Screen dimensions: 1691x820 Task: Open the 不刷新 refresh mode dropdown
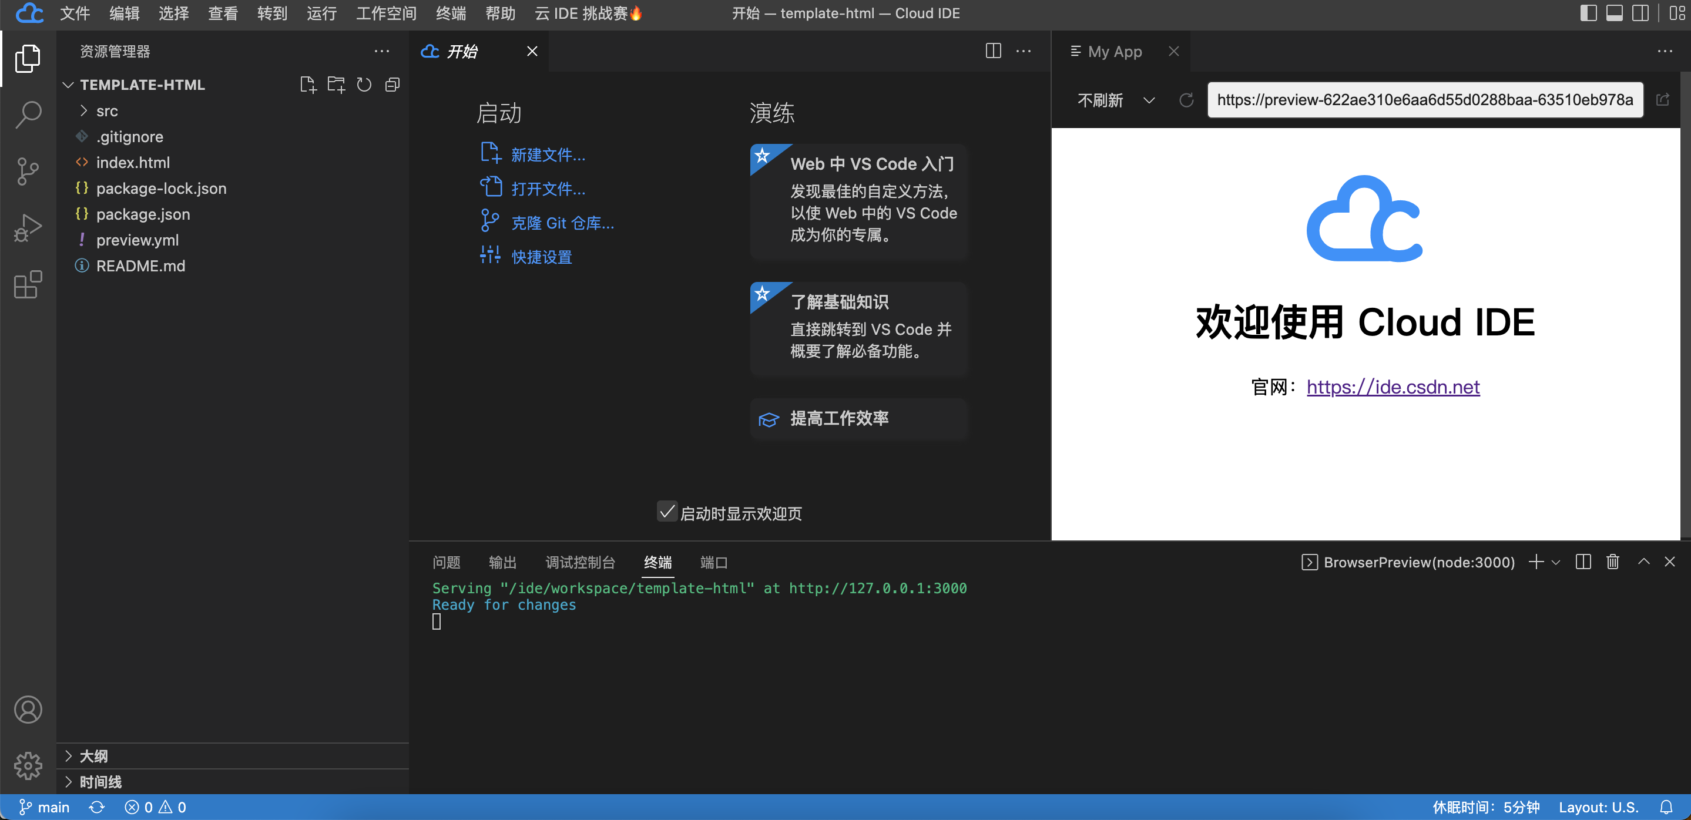click(x=1115, y=100)
